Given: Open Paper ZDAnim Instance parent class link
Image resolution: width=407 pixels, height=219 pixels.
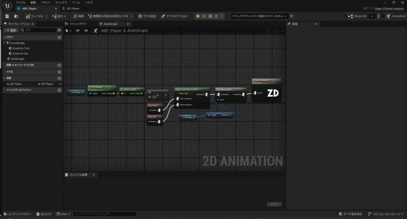Looking at the screenshot, I should pyautogui.click(x=389, y=9).
